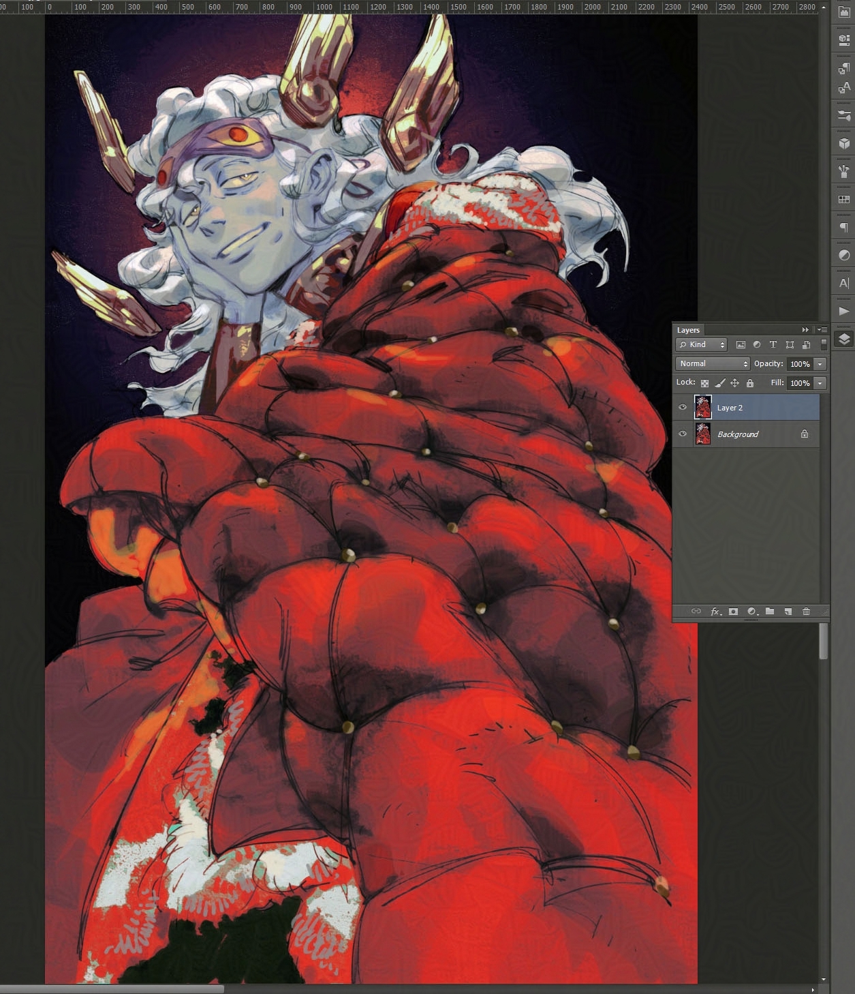Enable lock all for the layer

coord(750,383)
